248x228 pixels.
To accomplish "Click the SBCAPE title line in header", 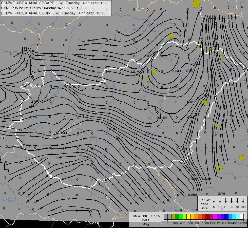I will tap(55, 3).
